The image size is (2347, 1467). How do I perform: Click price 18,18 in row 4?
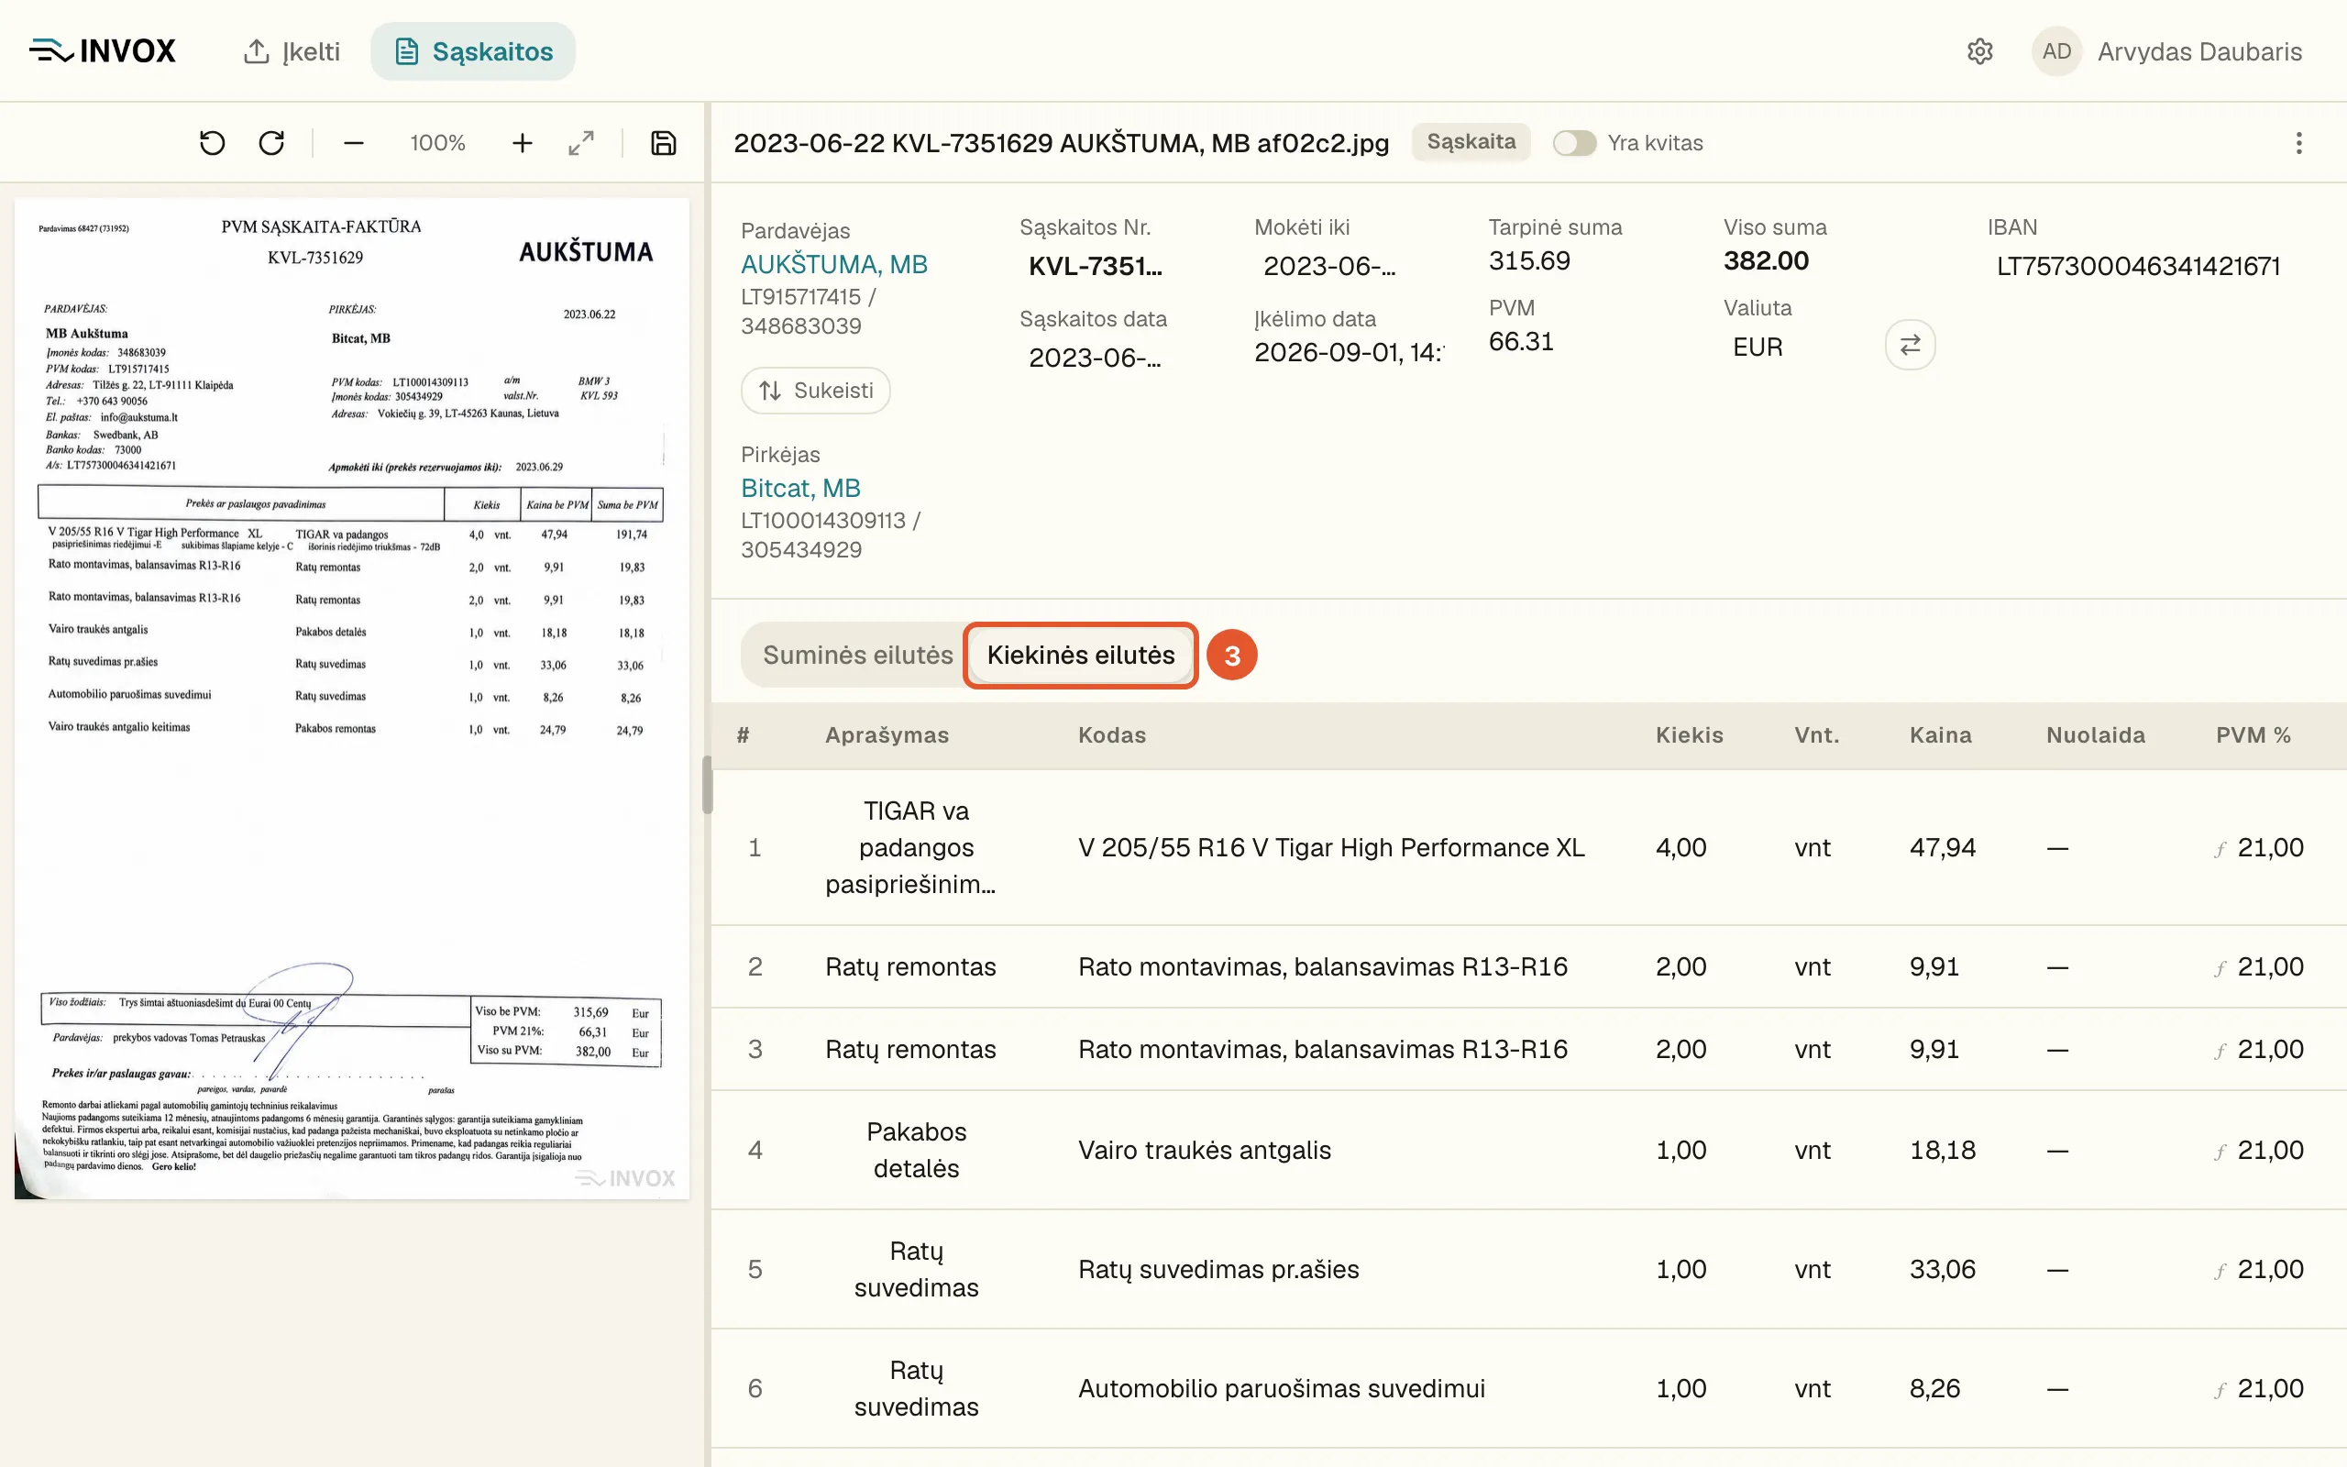[1942, 1151]
